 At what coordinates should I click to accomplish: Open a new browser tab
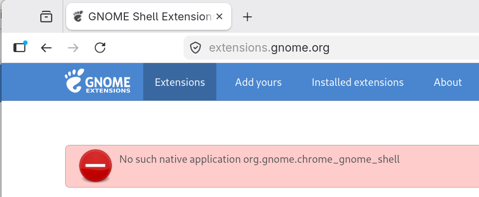tap(247, 17)
